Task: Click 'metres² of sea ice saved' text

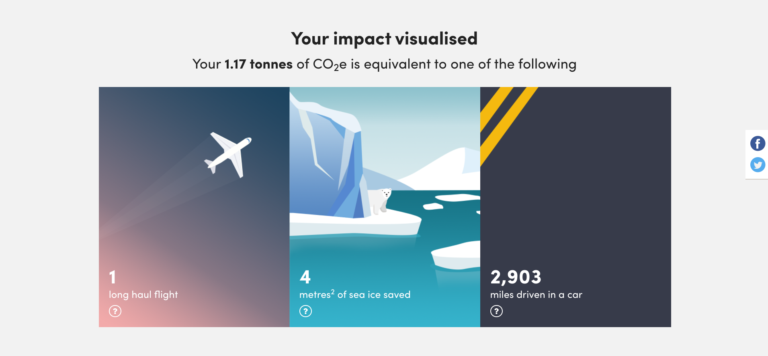Action: point(355,294)
